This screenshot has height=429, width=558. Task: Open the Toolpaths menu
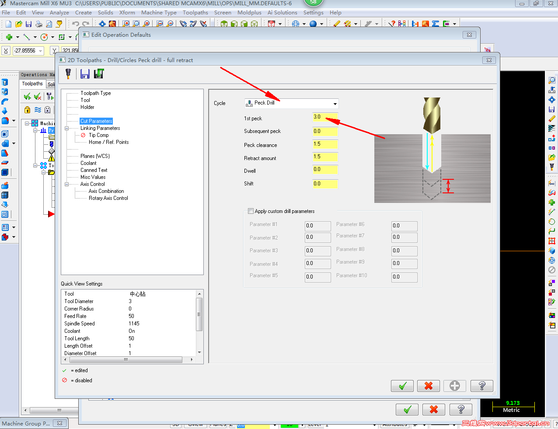coord(195,13)
